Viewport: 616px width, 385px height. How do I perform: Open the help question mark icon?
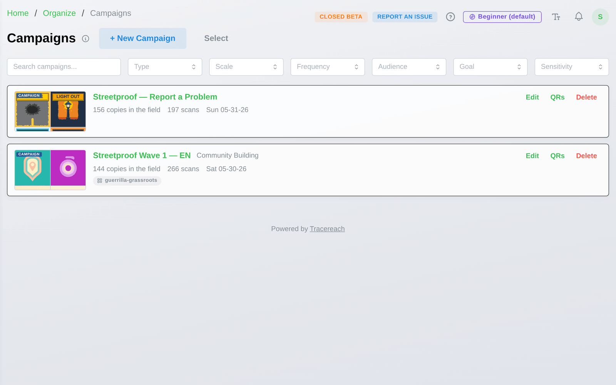click(450, 17)
